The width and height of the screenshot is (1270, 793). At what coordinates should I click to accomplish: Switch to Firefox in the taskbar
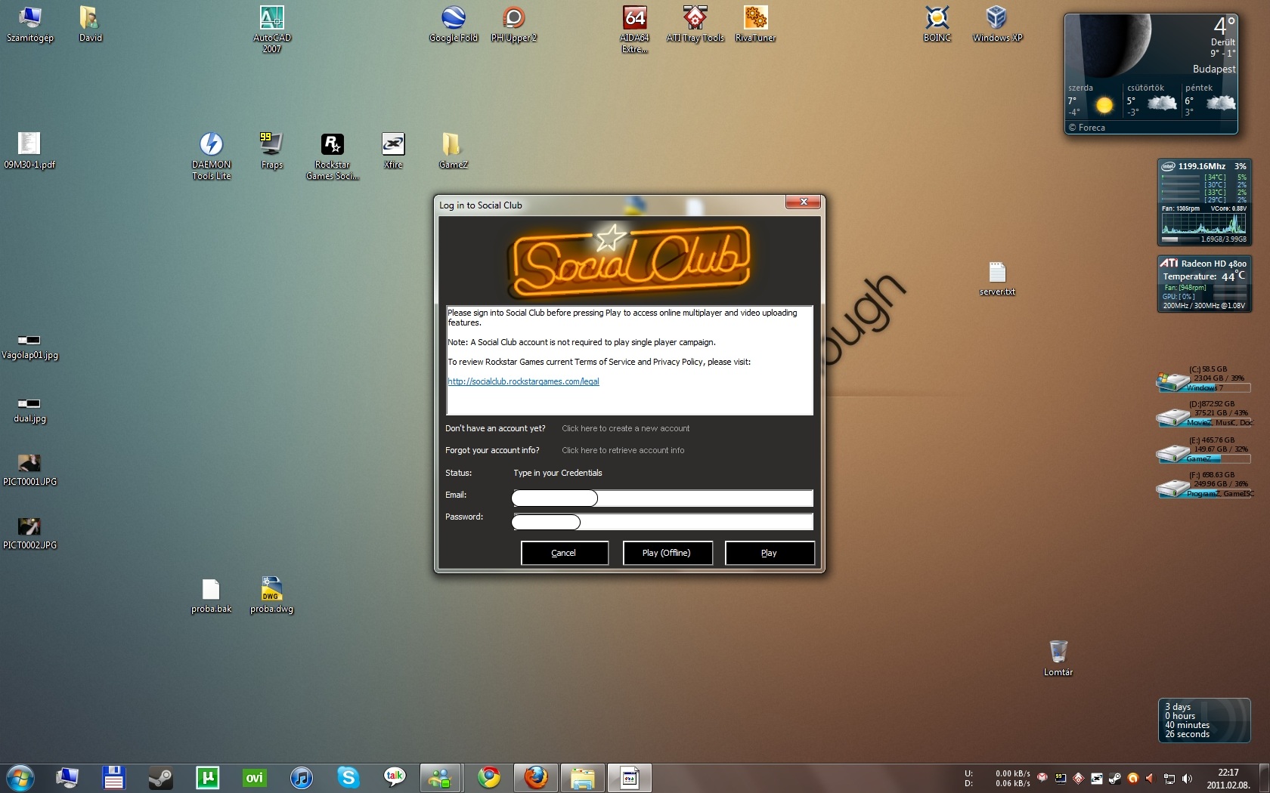(536, 778)
